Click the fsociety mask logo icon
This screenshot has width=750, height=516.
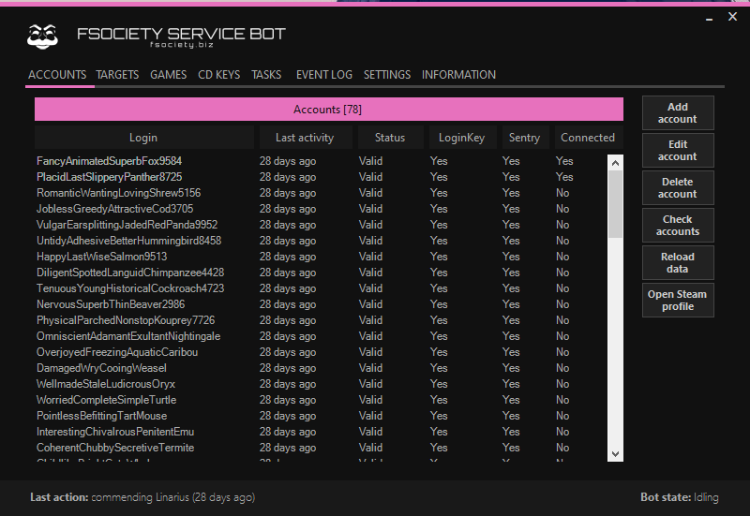coord(42,37)
